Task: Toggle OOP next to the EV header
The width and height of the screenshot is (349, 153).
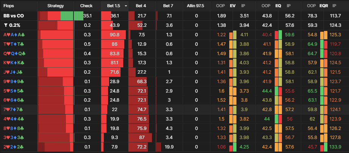Action: pos(220,6)
